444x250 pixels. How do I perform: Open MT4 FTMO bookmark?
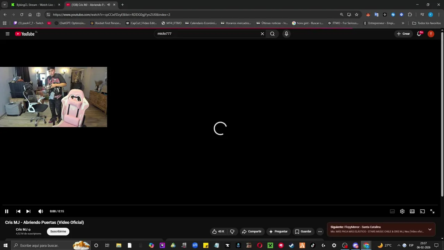pos(171,23)
